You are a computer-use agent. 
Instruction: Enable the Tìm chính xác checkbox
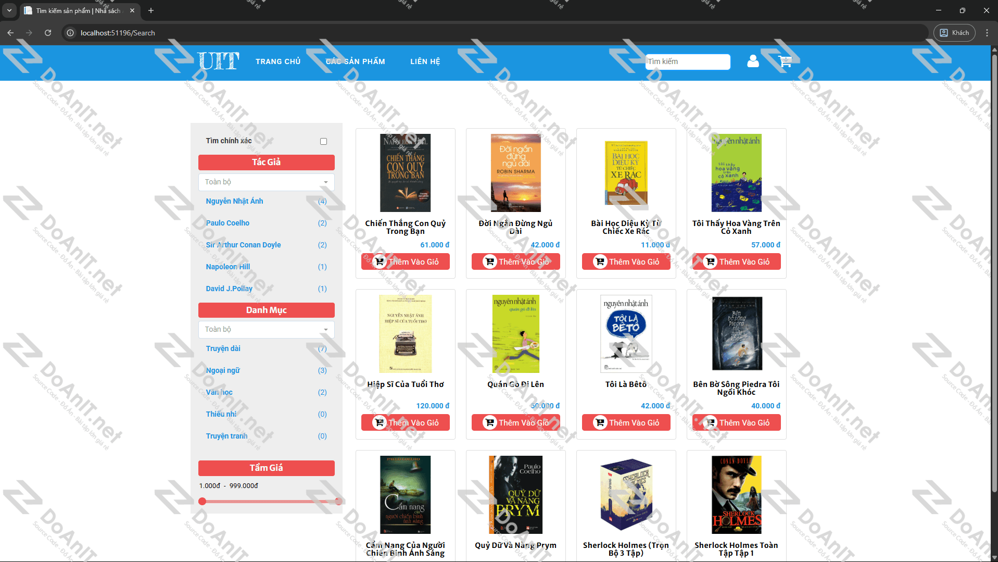[x=323, y=141]
